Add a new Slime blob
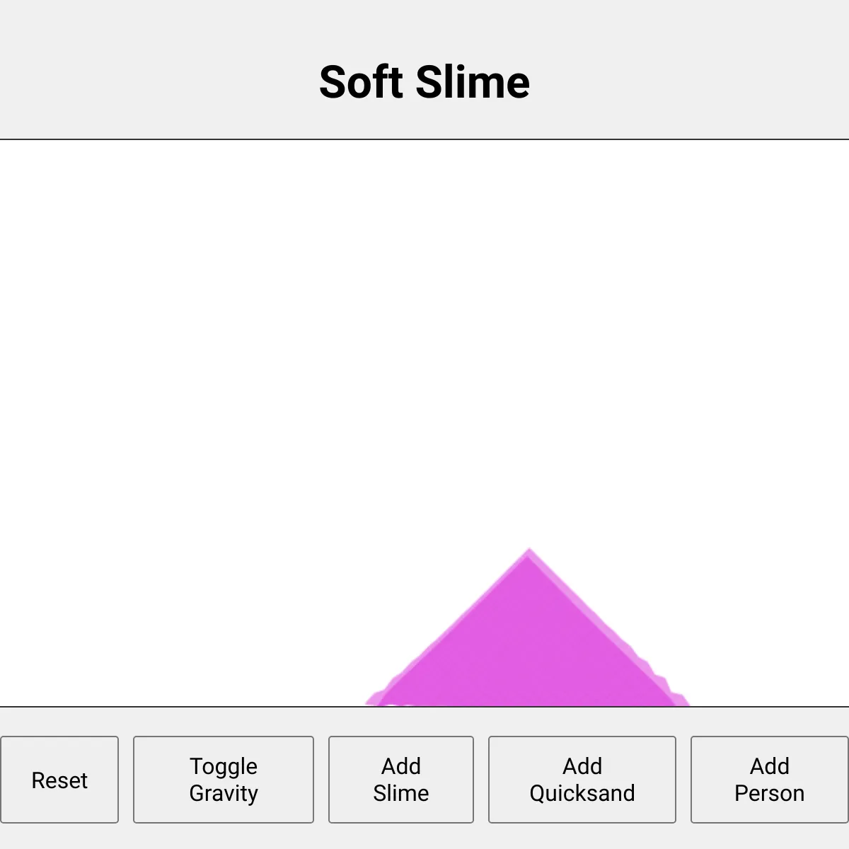 pos(401,780)
